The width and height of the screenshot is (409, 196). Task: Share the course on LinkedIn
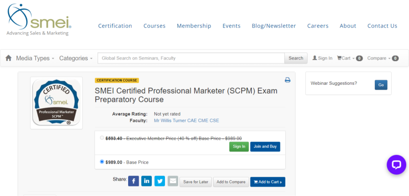tap(147, 181)
